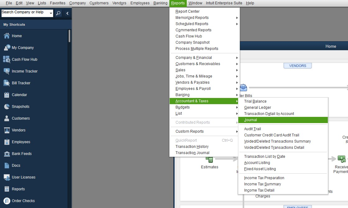Viewport: 348px width, 208px height.
Task: Open the Intuit Enterprise Suite menu
Action: pyautogui.click(x=224, y=3)
